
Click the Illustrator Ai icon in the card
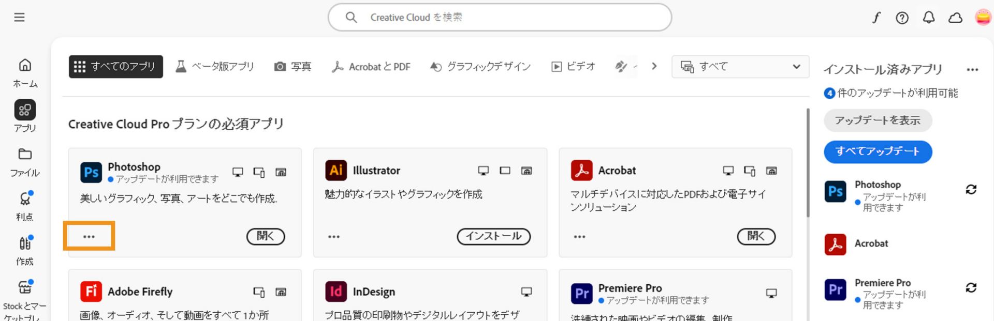coord(336,171)
